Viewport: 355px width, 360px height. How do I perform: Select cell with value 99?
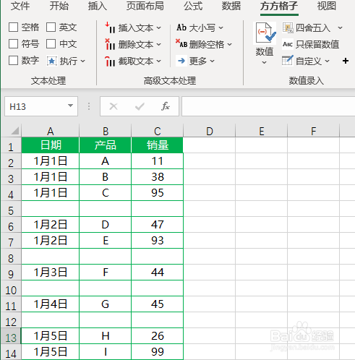pos(158,352)
